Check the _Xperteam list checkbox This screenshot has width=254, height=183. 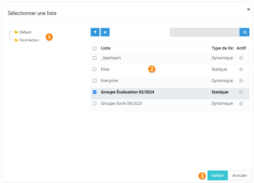tap(95, 58)
